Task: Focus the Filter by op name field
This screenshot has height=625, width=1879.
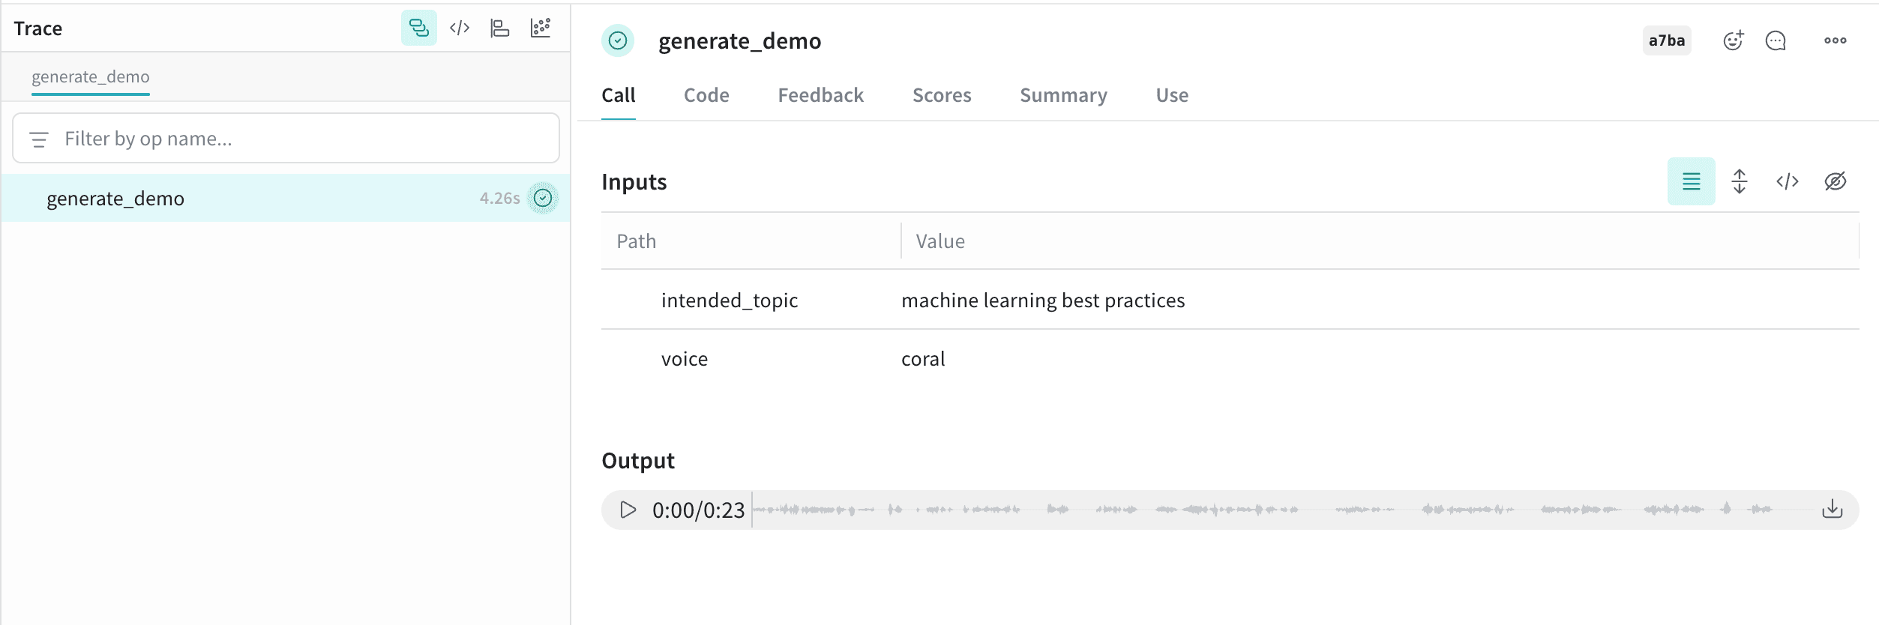Action: [286, 139]
